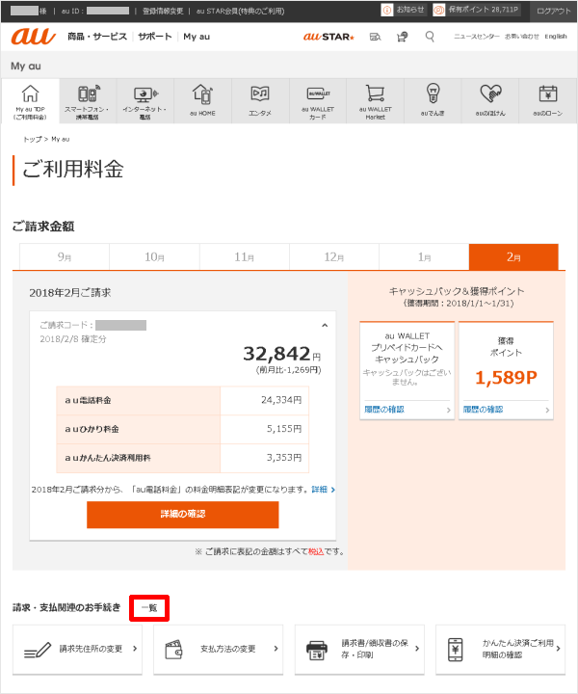Switch to the 12月 billing tab
Viewport: 578px width, 694px height.
pos(333,257)
